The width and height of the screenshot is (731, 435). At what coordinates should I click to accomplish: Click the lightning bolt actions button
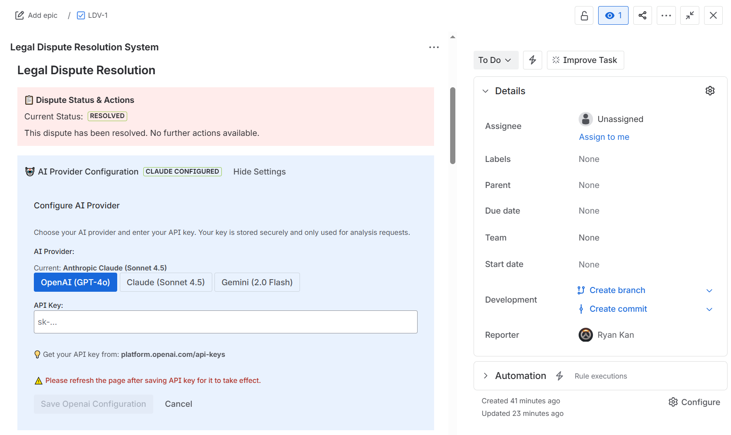533,60
